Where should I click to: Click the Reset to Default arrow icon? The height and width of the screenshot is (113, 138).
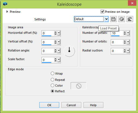(130, 19)
